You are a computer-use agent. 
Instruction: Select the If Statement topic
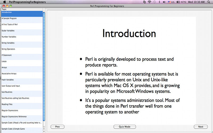point(22,57)
